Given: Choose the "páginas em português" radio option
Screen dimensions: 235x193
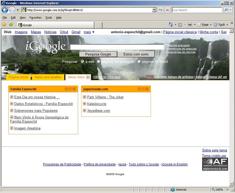Looking at the screenshot, I should tap(98, 62).
